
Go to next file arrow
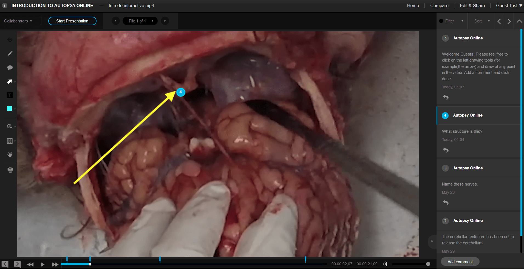pyautogui.click(x=165, y=21)
